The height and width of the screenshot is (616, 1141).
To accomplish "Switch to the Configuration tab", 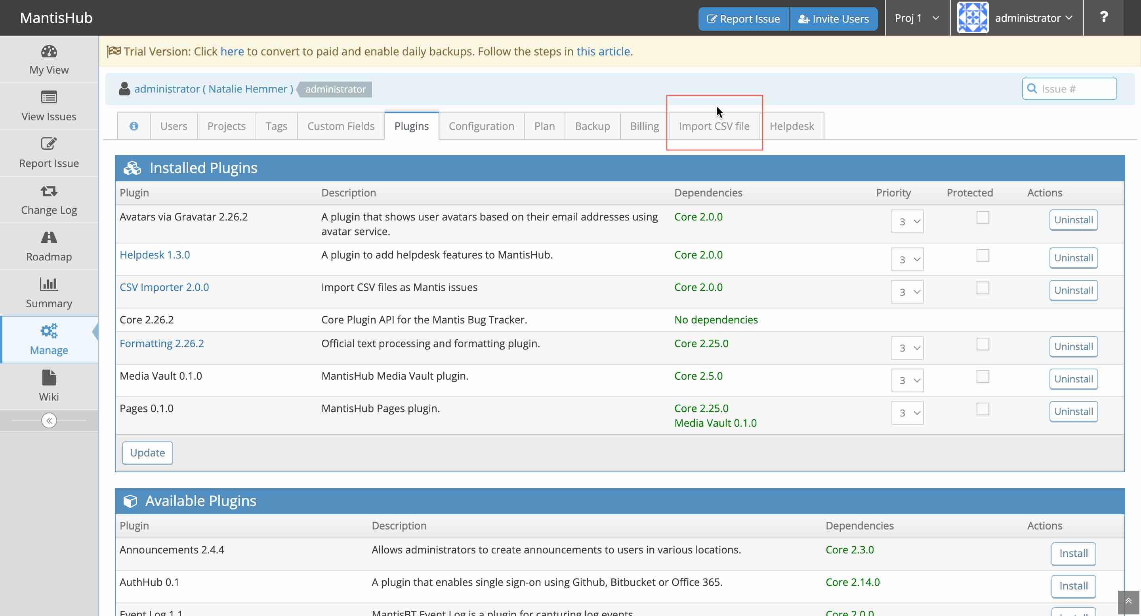I will pos(481,126).
